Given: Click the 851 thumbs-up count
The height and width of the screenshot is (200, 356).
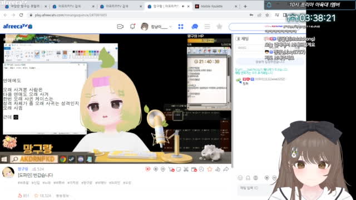Looking at the screenshot, I should pos(23,196).
